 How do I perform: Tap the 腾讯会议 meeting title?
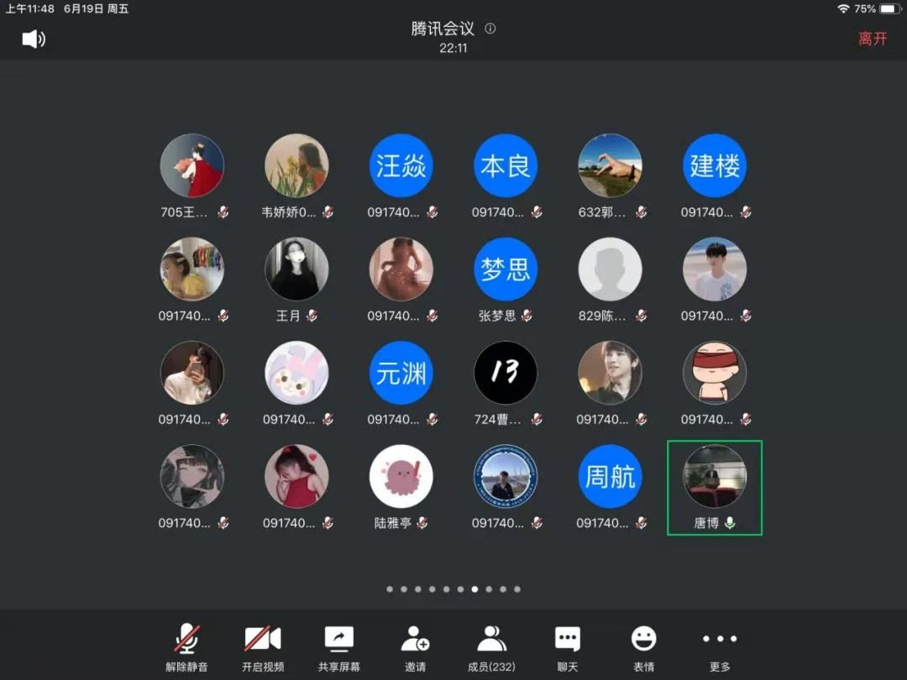pos(443,29)
